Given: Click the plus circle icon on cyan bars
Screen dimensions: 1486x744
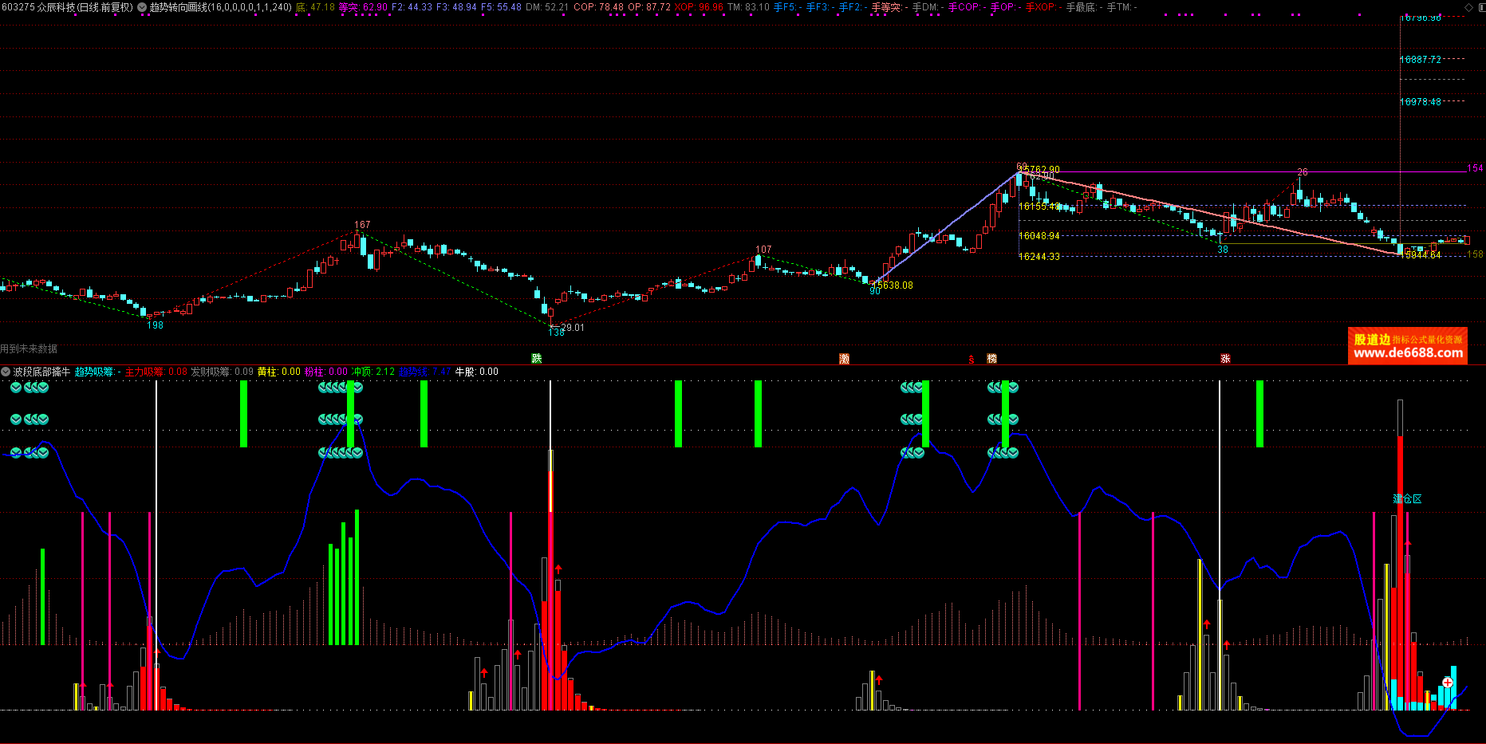Looking at the screenshot, I should [x=1448, y=683].
